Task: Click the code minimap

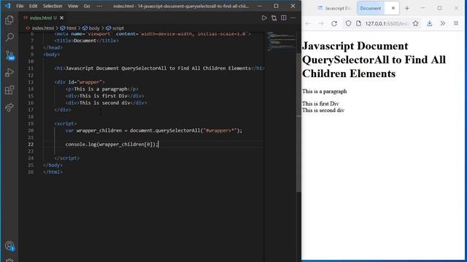Action: point(281,41)
